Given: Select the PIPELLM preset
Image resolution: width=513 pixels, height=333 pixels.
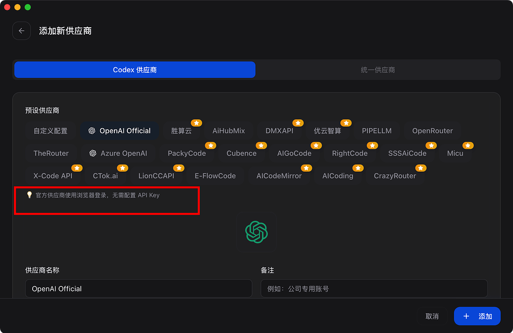Looking at the screenshot, I should pyautogui.click(x=377, y=131).
